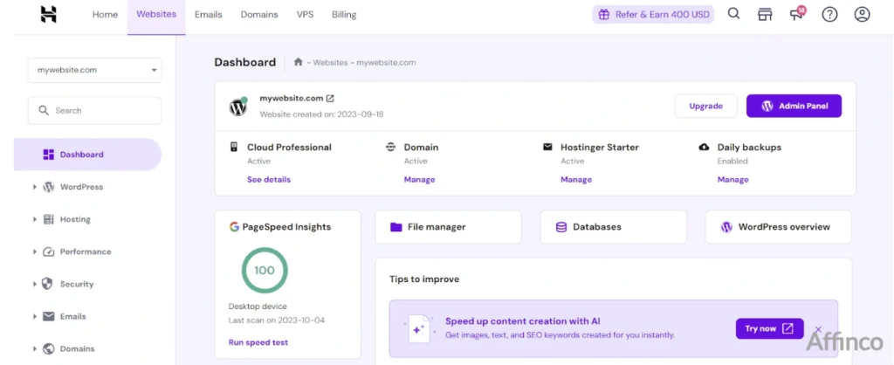Expand the Performance sidebar section arrow
The height and width of the screenshot is (365, 894).
tap(35, 251)
